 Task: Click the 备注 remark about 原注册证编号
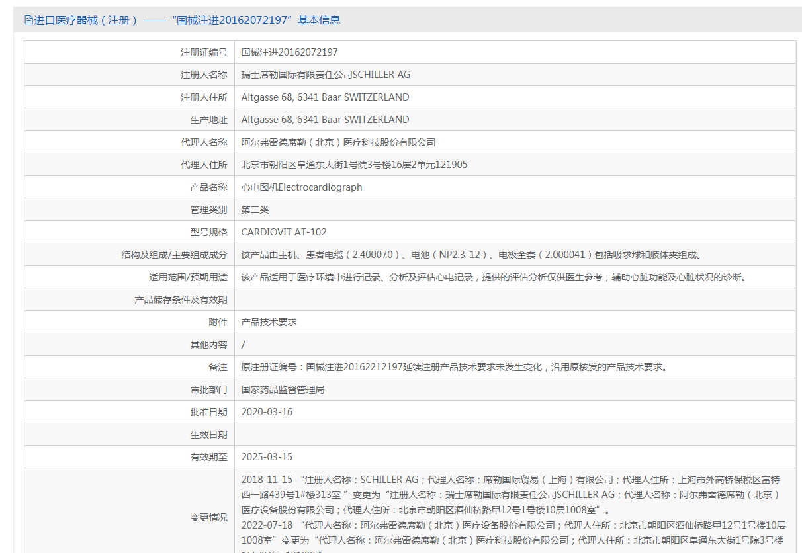pos(454,367)
